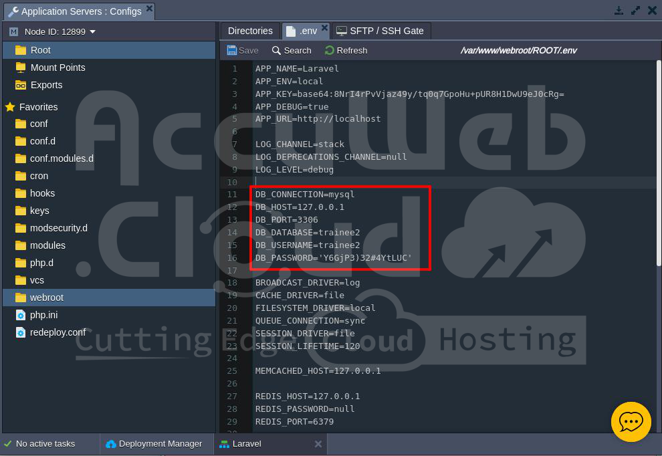Open the Deployment Manager

[x=160, y=443]
